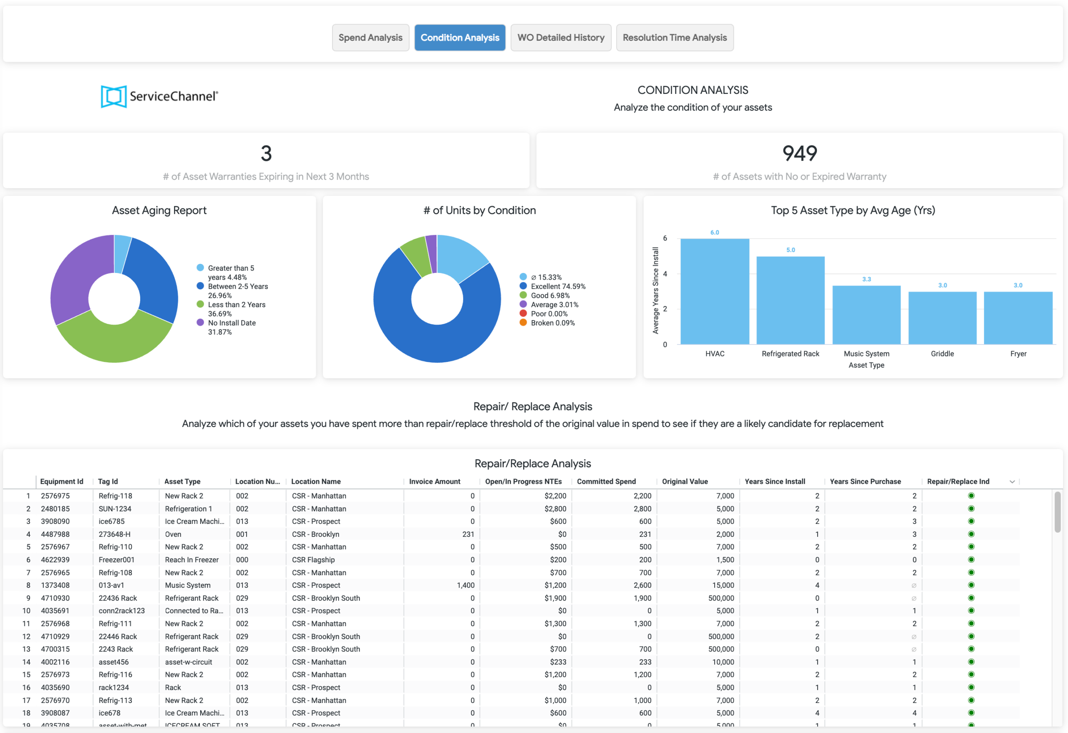Open the Repair/Replace Ind column sort dropdown
Screen dimensions: 1068x733
[1012, 481]
